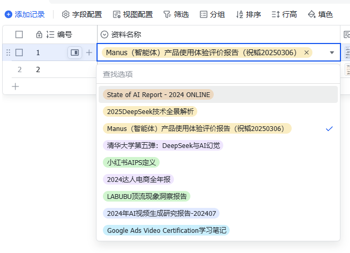Expand record 1 detail panel icon

tap(74, 53)
